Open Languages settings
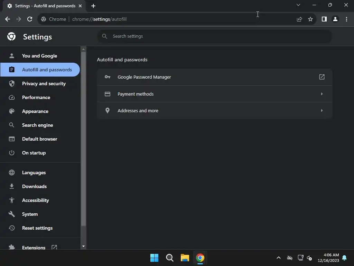Viewport: 354px width, 266px height. click(40, 172)
